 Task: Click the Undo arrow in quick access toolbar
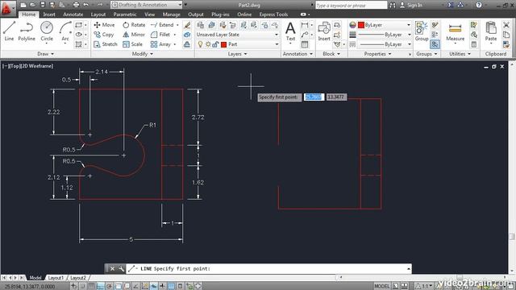(86, 5)
